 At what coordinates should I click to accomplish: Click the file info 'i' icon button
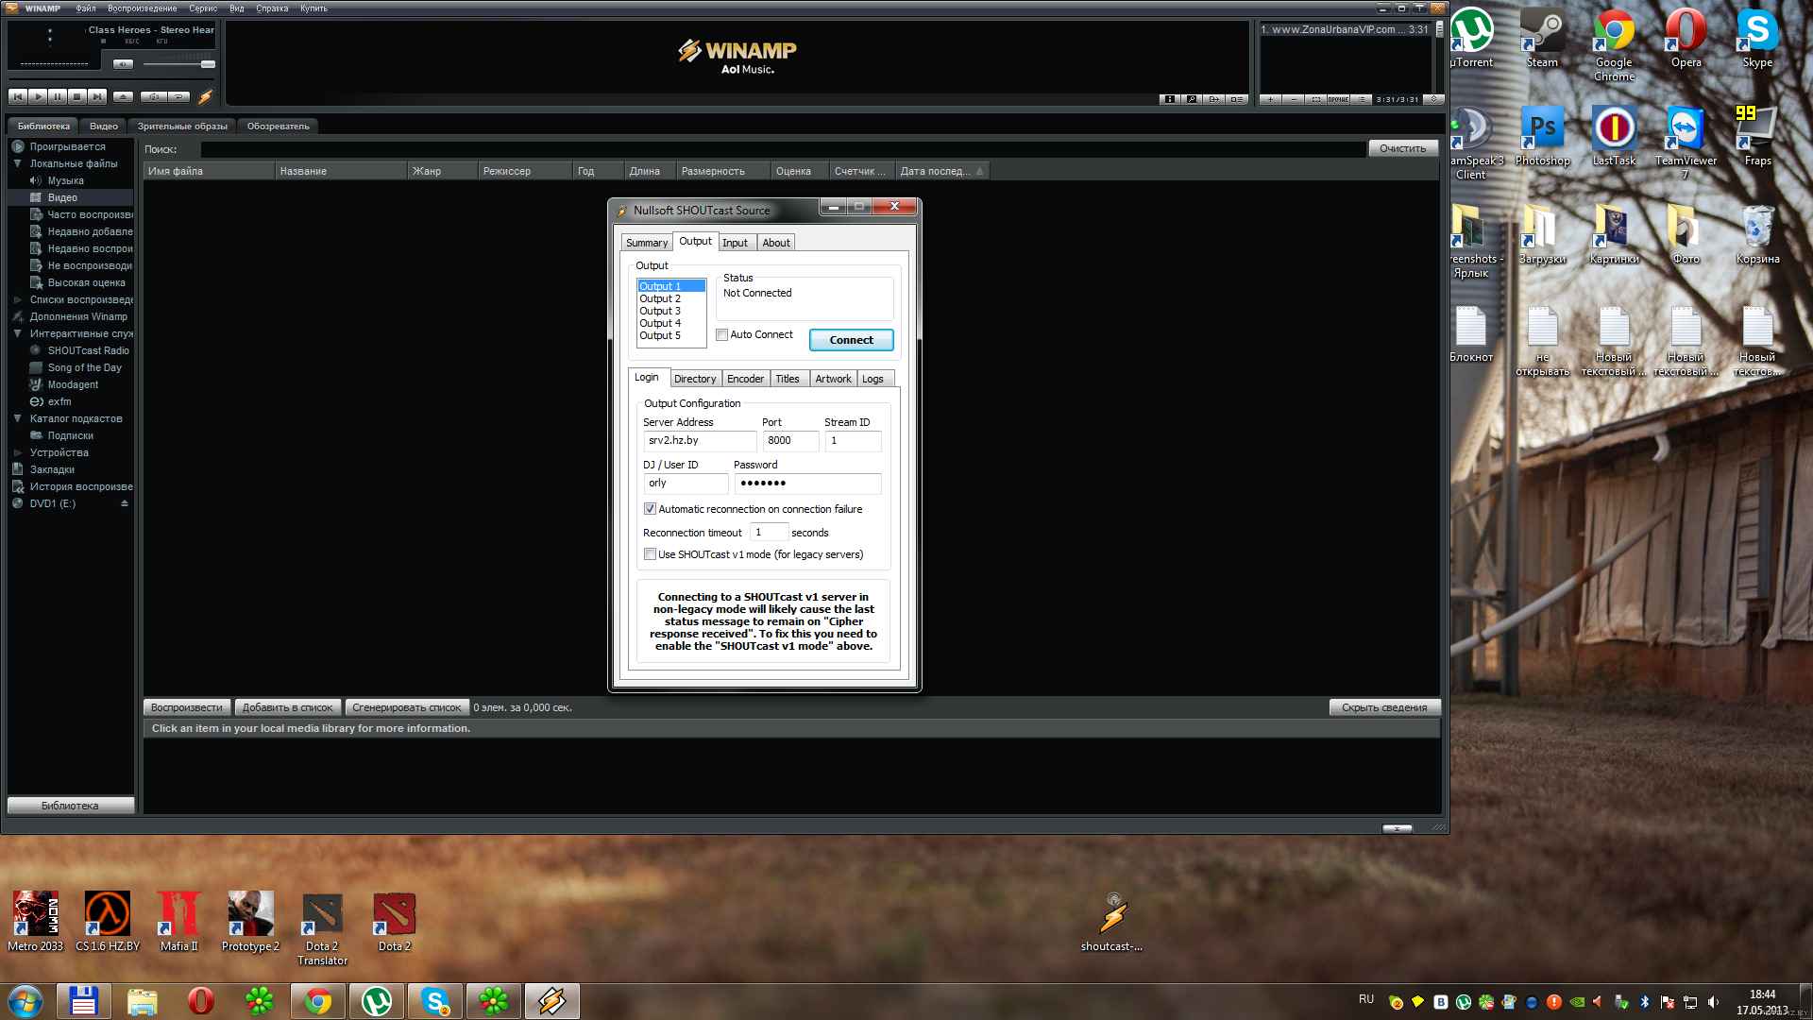tap(1170, 99)
